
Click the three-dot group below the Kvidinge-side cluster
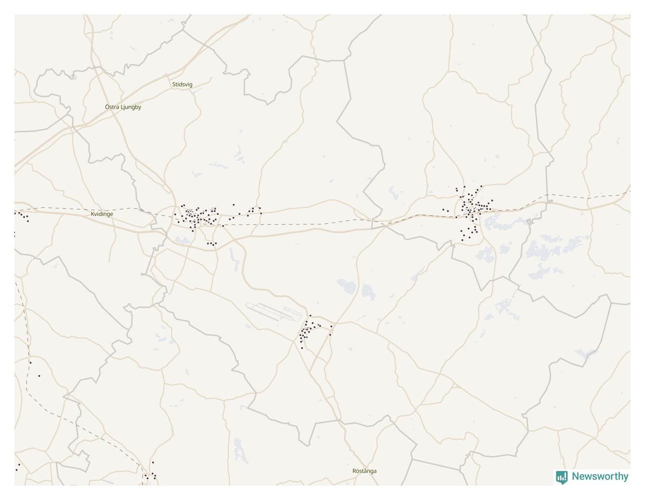pyautogui.click(x=212, y=244)
